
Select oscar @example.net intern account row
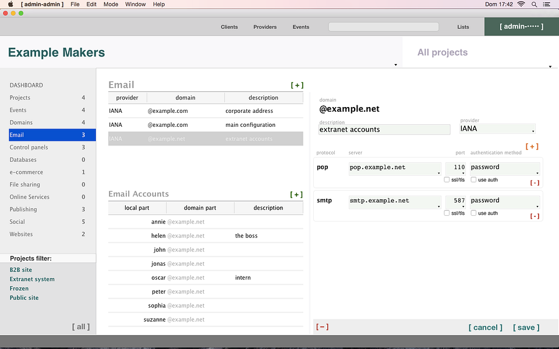point(206,277)
